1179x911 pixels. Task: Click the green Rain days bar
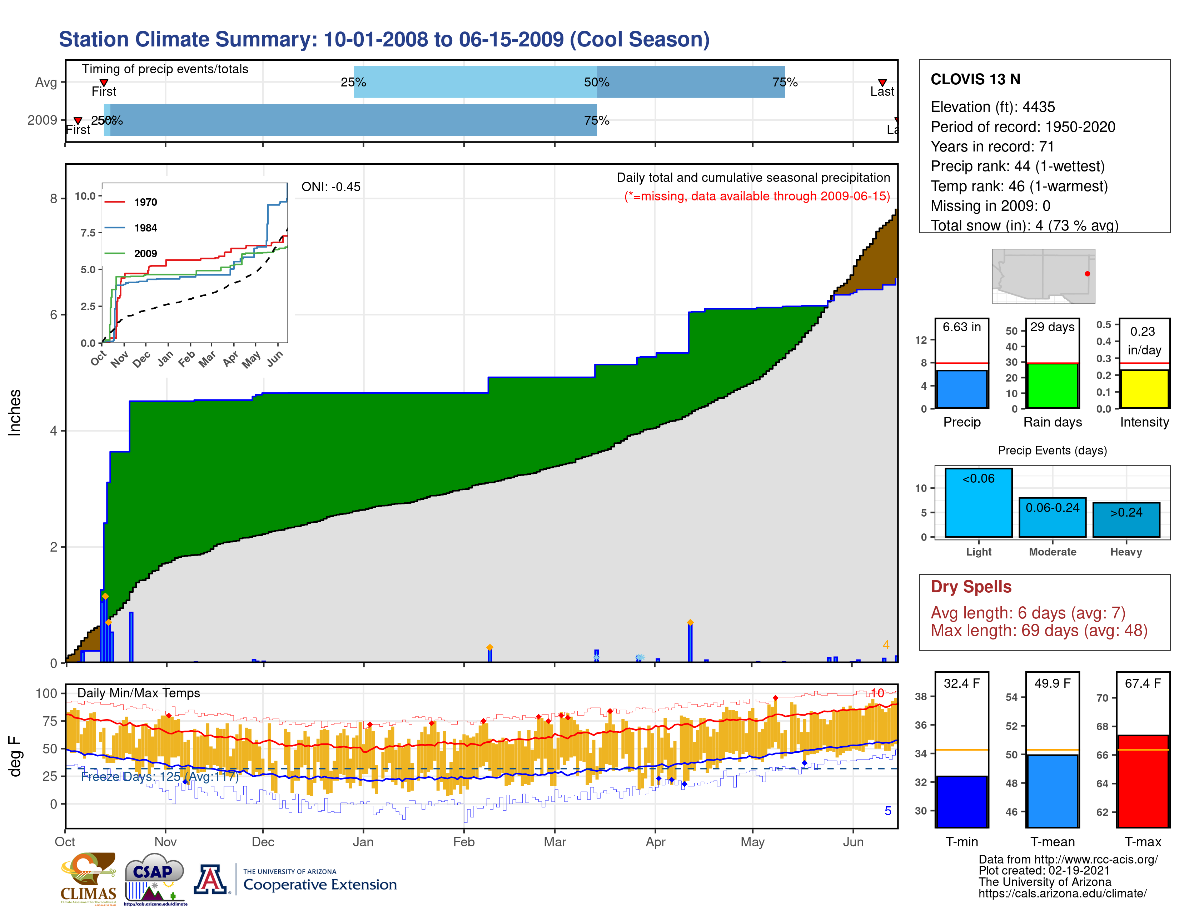[1052, 385]
